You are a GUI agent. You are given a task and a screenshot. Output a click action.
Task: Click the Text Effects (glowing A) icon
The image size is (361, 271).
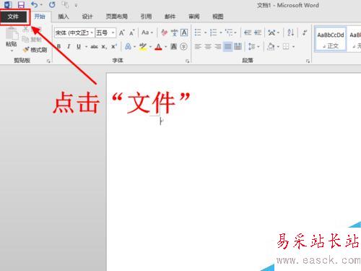[128, 46]
